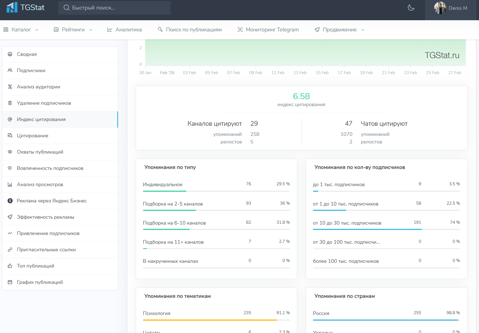Click the Удаление подписчиков trash icon
Screen dimensions: 479x333
click(10, 103)
